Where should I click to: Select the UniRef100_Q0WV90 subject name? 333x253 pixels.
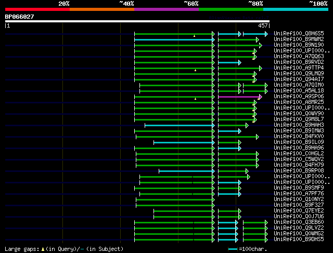tap(299, 114)
